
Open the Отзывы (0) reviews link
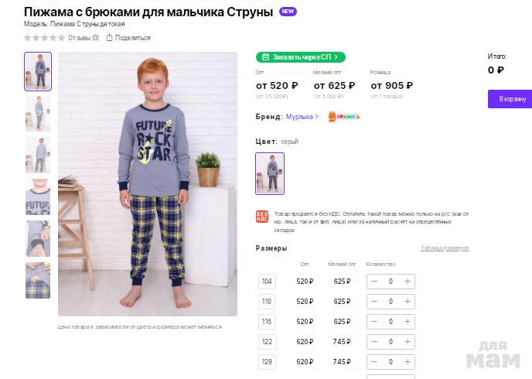coord(84,37)
